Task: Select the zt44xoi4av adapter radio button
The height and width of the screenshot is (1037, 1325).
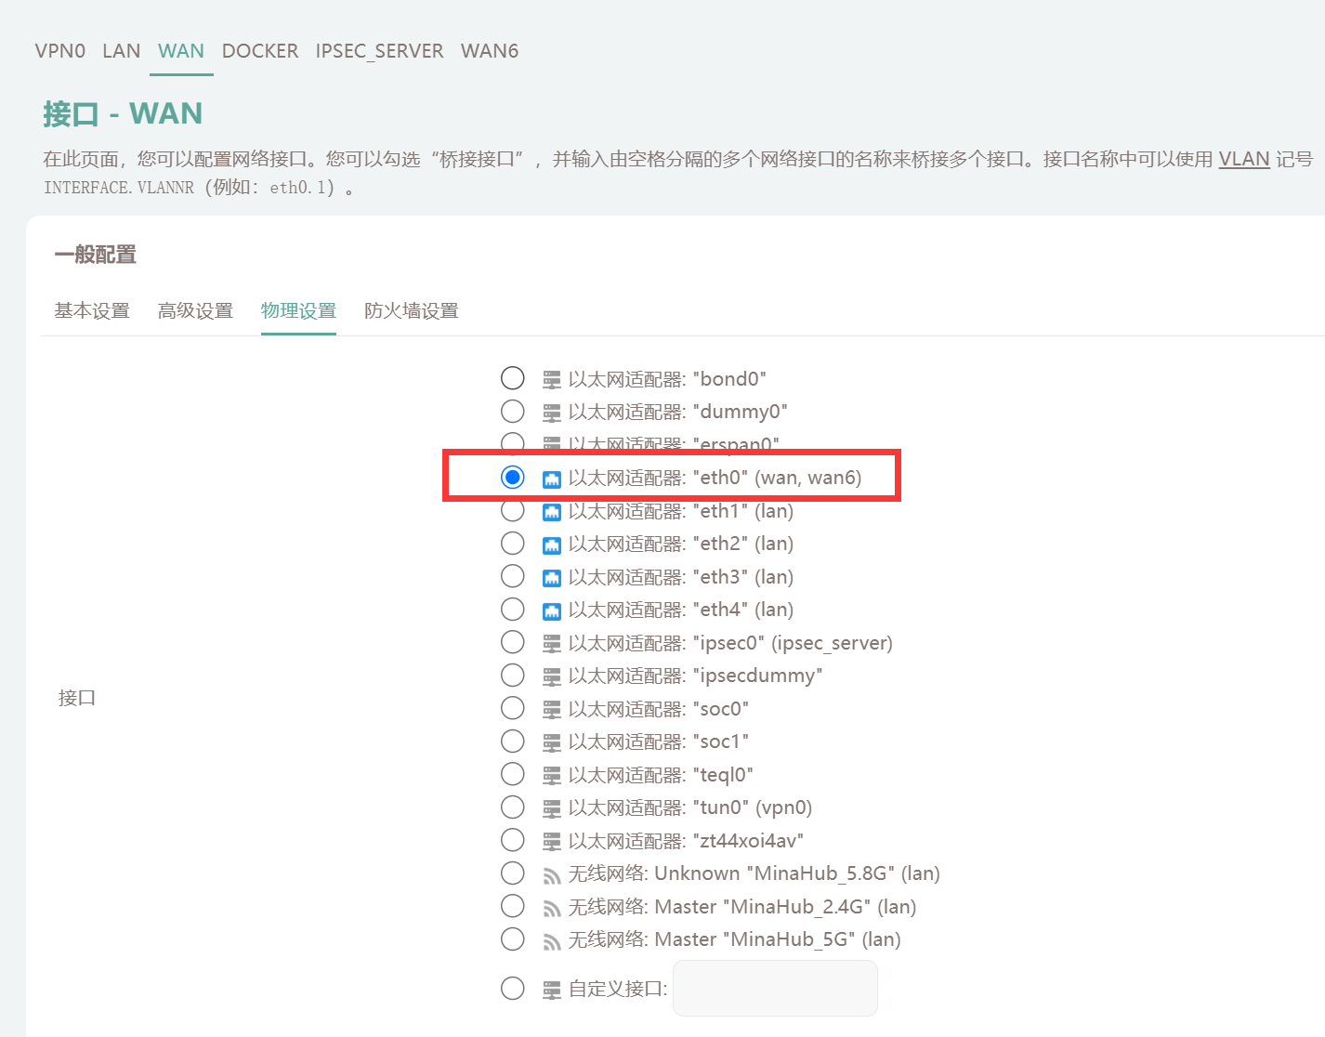Action: pos(512,841)
